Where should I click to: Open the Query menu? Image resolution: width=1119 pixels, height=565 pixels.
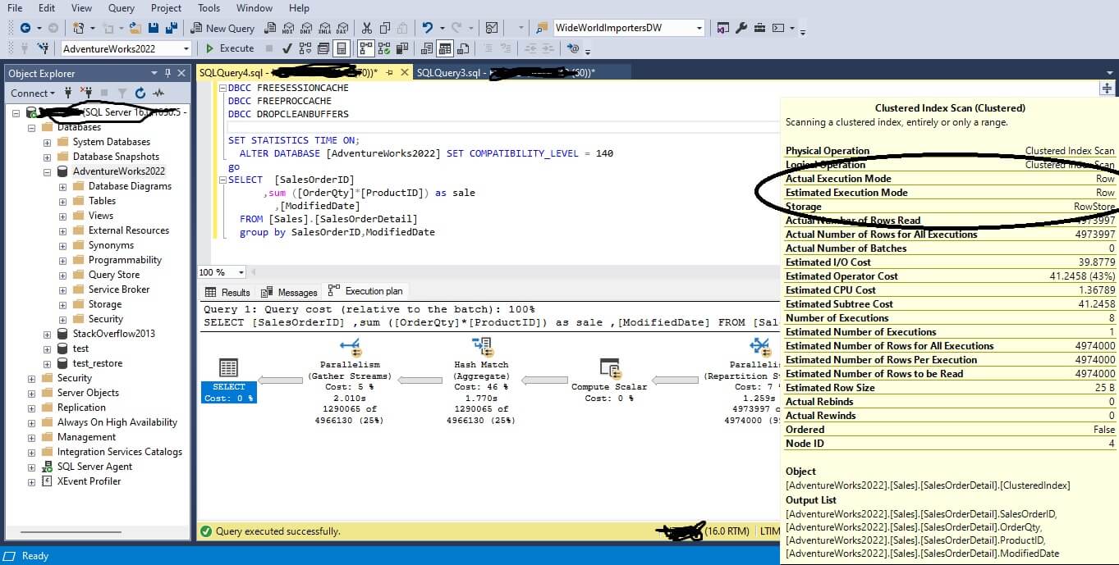coord(122,8)
